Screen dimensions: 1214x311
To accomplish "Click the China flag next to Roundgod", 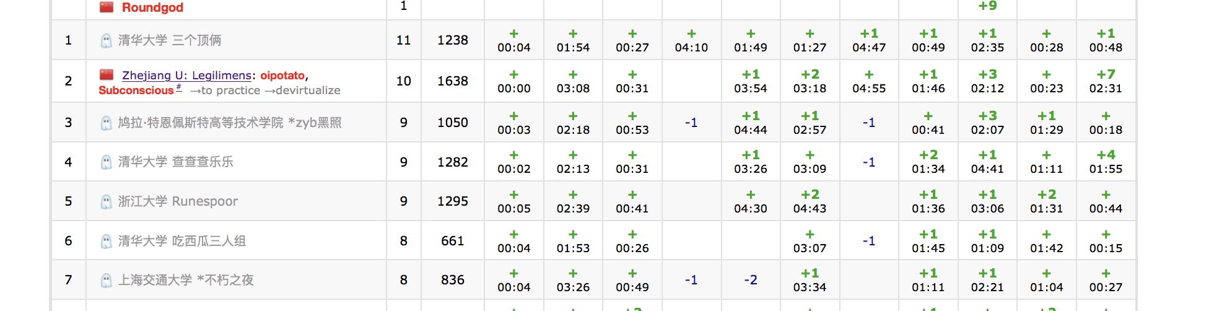I will (107, 7).
